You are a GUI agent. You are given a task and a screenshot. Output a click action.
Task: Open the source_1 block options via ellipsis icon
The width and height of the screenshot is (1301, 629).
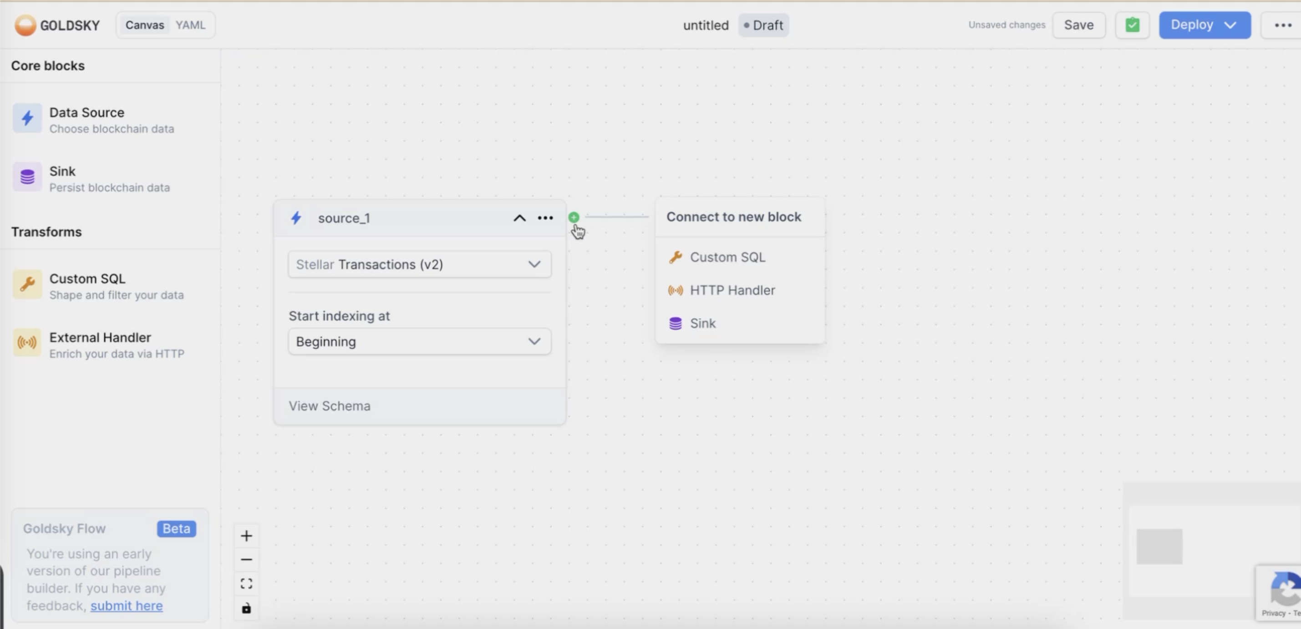[545, 218]
